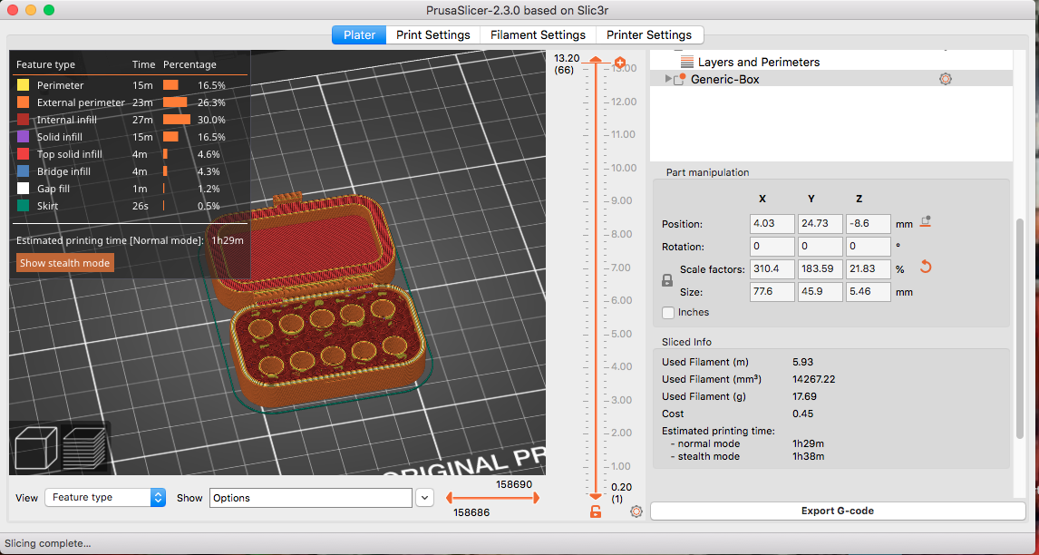This screenshot has width=1039, height=555.
Task: Click the vertical layer slider bottom handle
Action: click(596, 497)
